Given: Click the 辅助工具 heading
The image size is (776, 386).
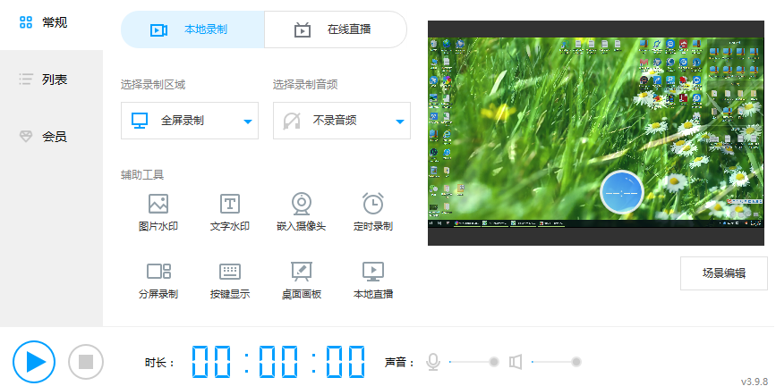Looking at the screenshot, I should point(142,175).
